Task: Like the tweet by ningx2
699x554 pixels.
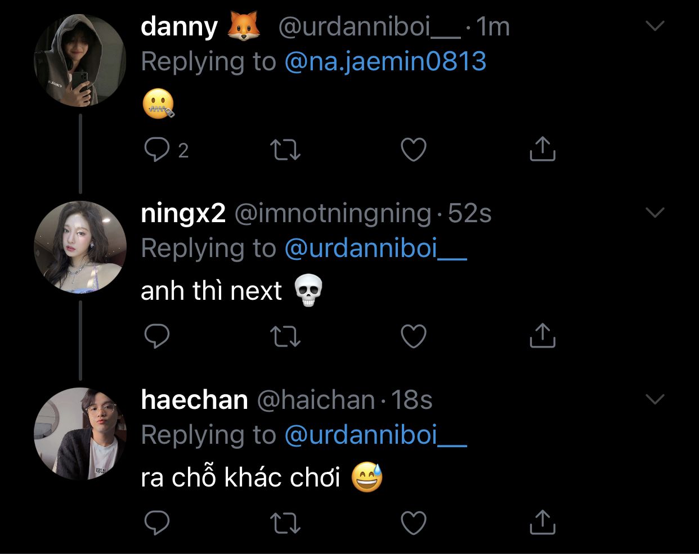Action: 413,336
